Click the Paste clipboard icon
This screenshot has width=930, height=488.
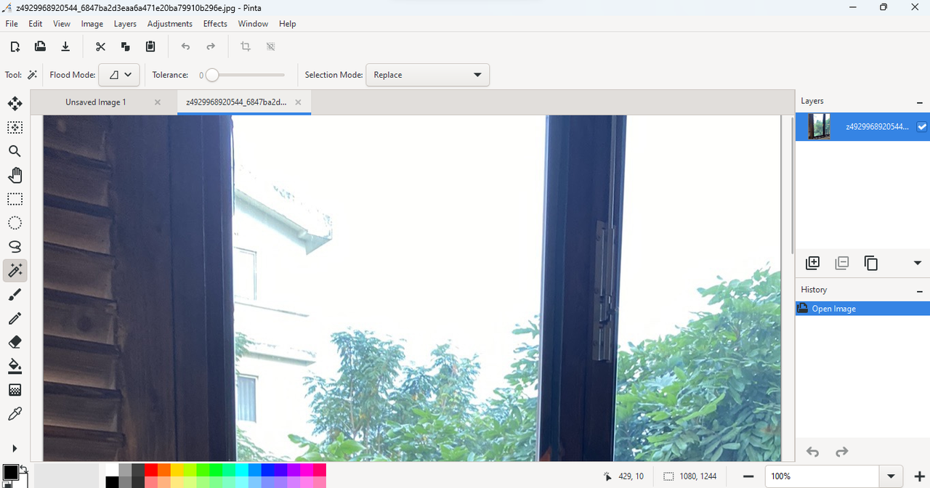click(150, 46)
